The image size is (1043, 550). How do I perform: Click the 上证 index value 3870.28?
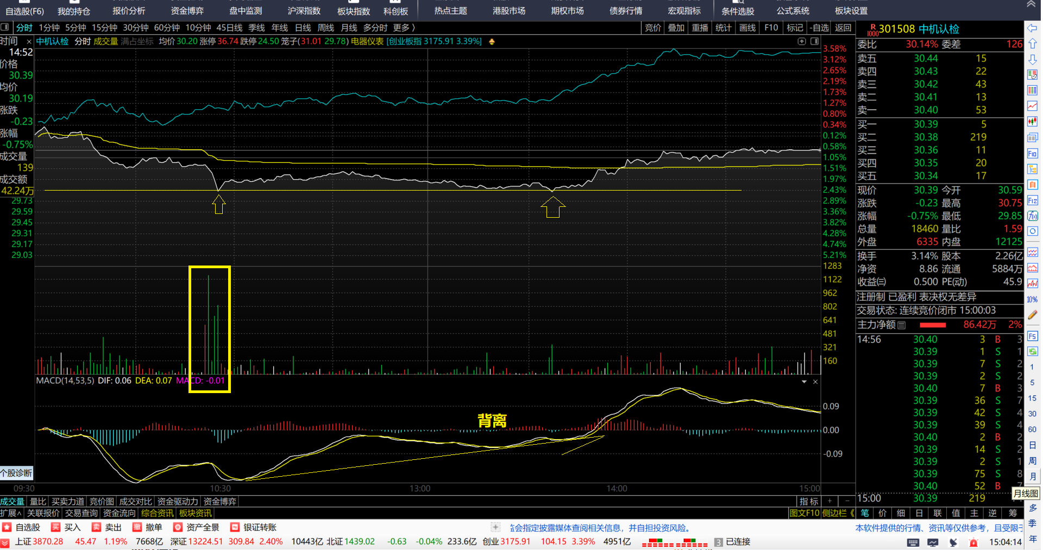(48, 542)
